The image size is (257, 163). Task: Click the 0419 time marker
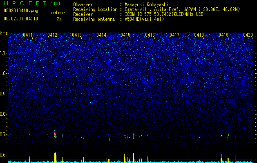(223, 35)
